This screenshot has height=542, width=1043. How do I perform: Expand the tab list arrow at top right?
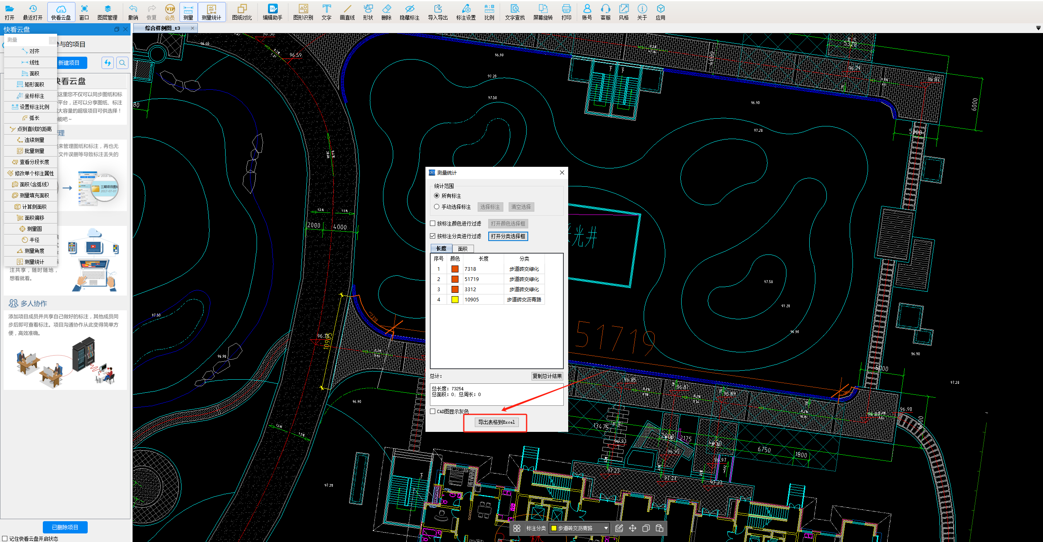point(1039,28)
